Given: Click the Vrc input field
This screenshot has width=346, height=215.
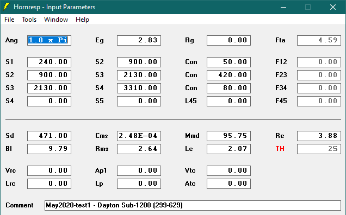Looking at the screenshot, I should (49, 170).
